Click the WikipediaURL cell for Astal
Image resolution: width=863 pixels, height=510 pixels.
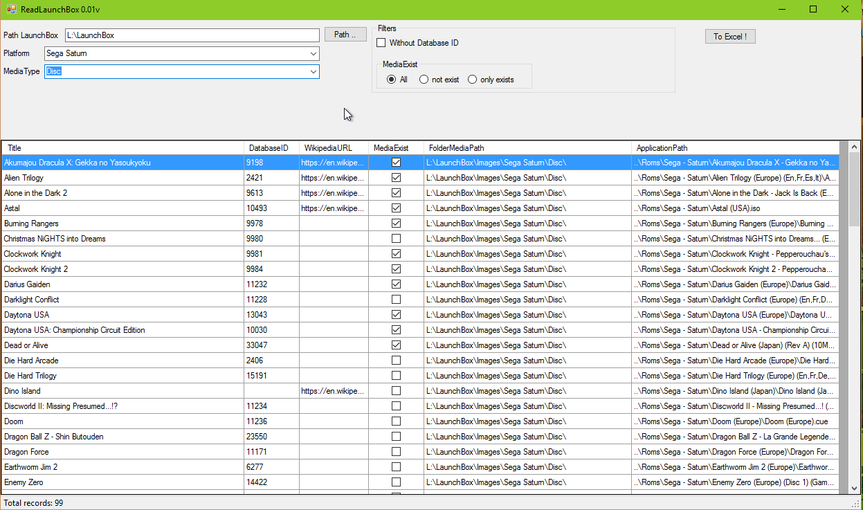(334, 208)
